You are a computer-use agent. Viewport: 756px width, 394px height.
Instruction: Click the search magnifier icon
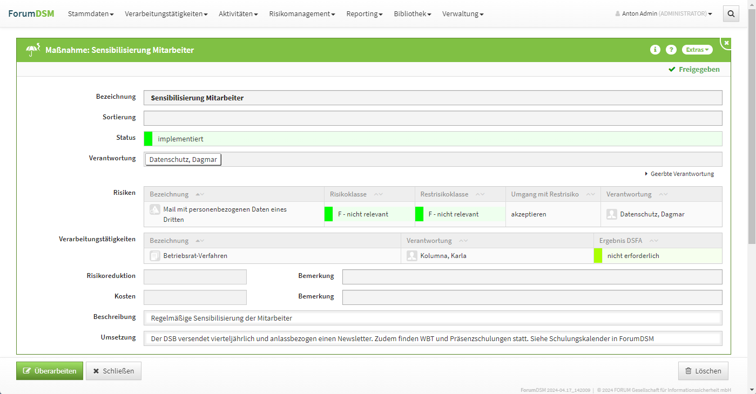click(x=731, y=14)
